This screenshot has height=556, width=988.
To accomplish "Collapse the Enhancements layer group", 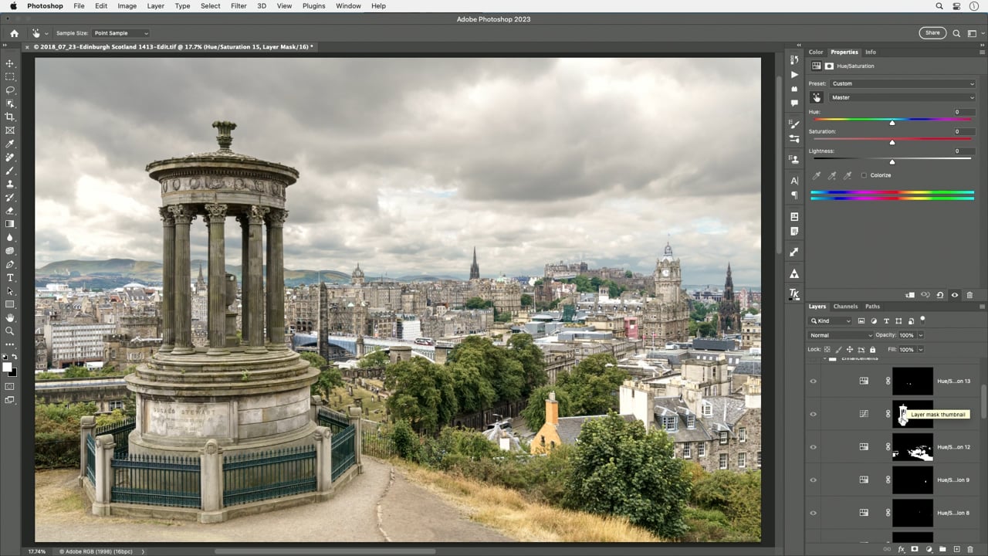I will pos(825,358).
